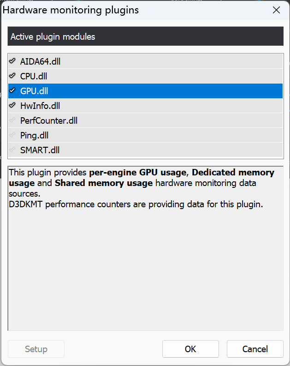Untick the HwInfo.dll plugin checkmark

click(x=12, y=106)
